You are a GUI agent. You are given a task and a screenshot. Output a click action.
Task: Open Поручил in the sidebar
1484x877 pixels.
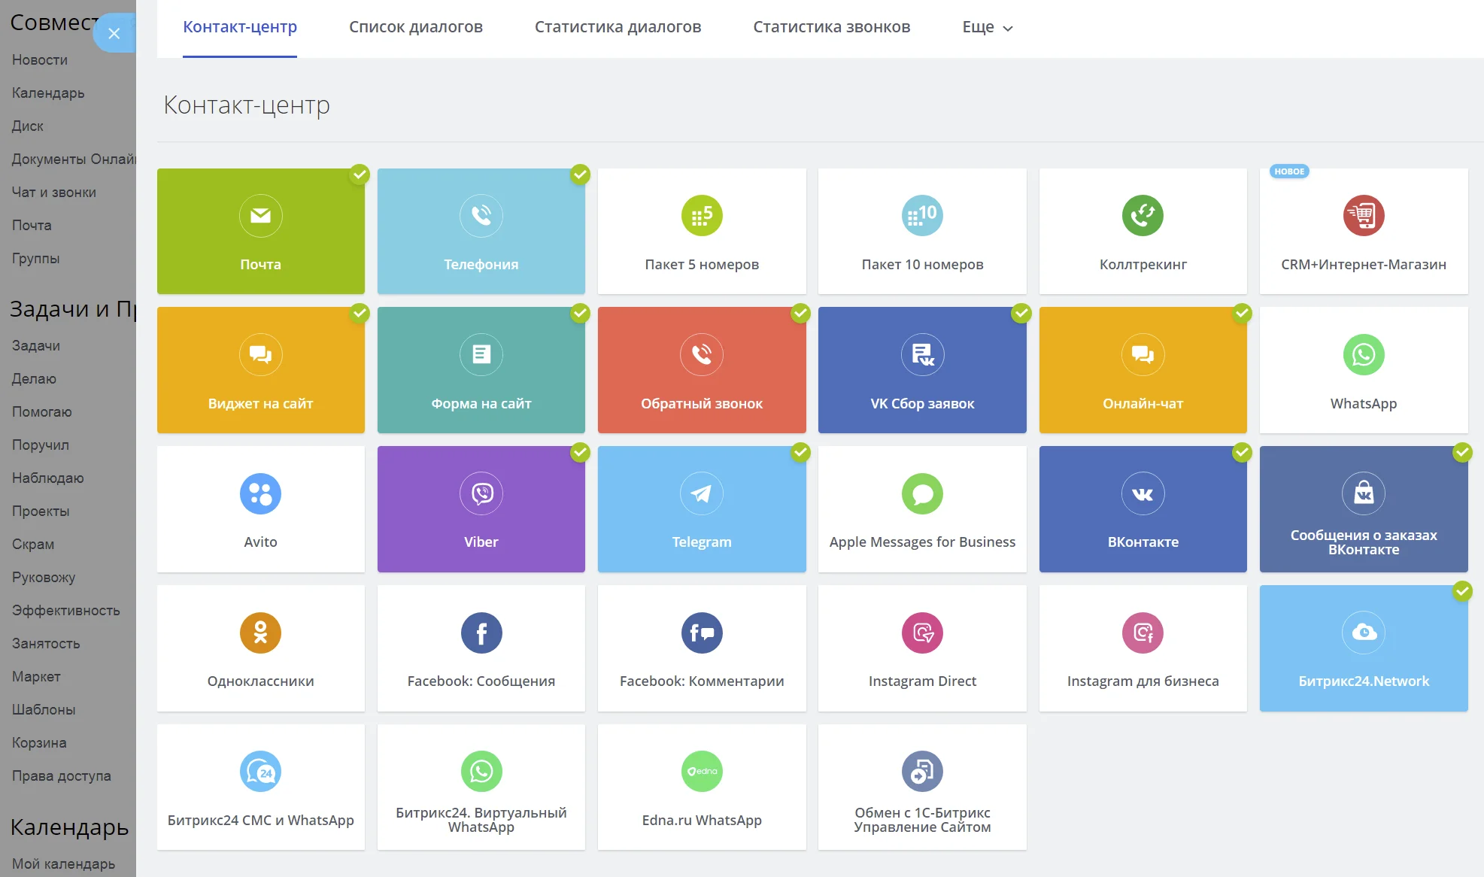point(41,445)
